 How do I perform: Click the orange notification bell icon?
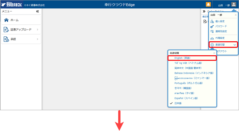click(208, 5)
